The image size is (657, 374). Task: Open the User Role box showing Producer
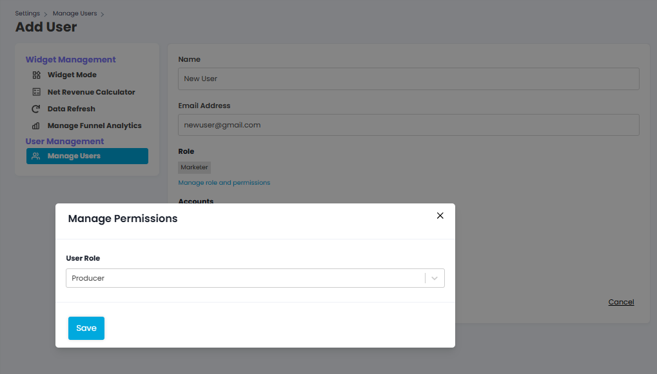[245, 278]
